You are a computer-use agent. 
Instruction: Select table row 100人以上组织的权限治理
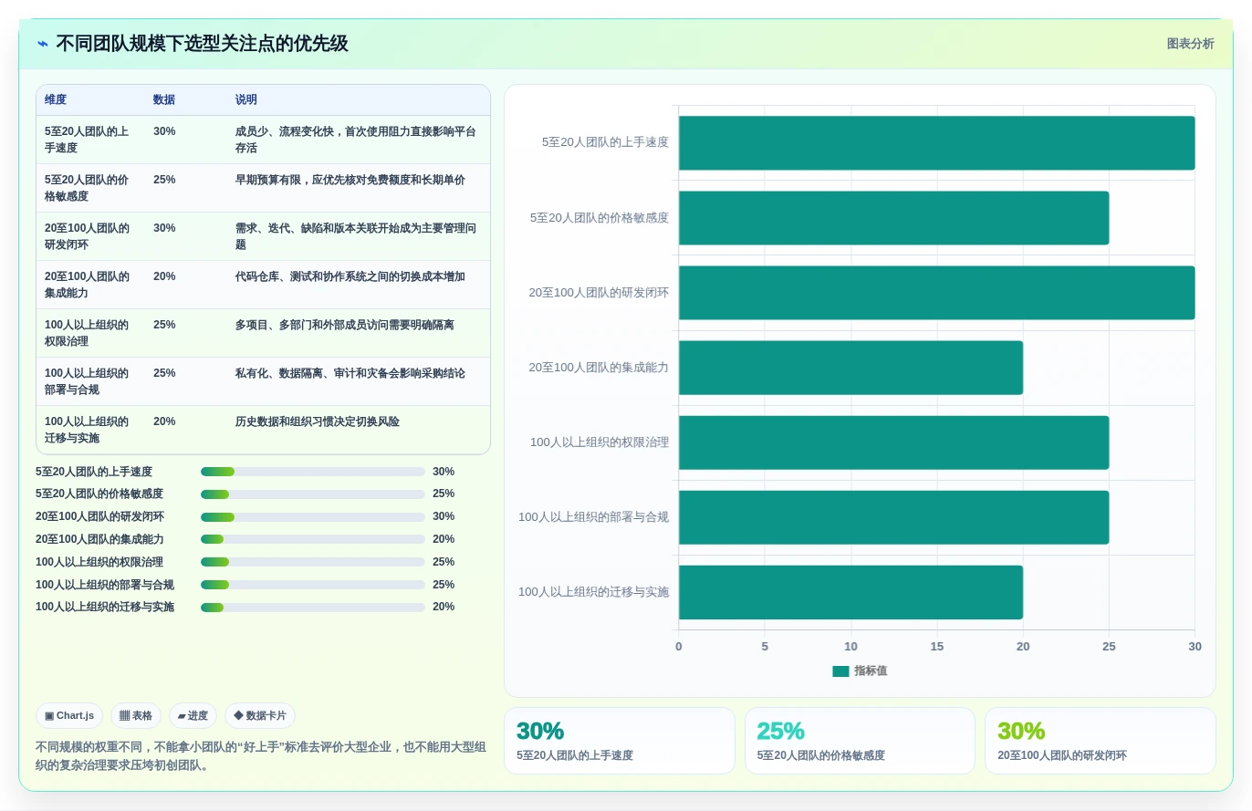point(263,333)
